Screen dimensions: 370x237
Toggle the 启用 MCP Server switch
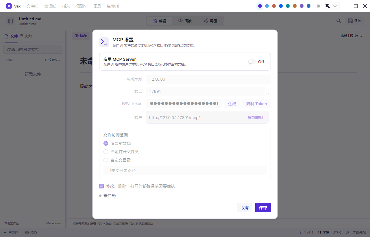pos(252,62)
